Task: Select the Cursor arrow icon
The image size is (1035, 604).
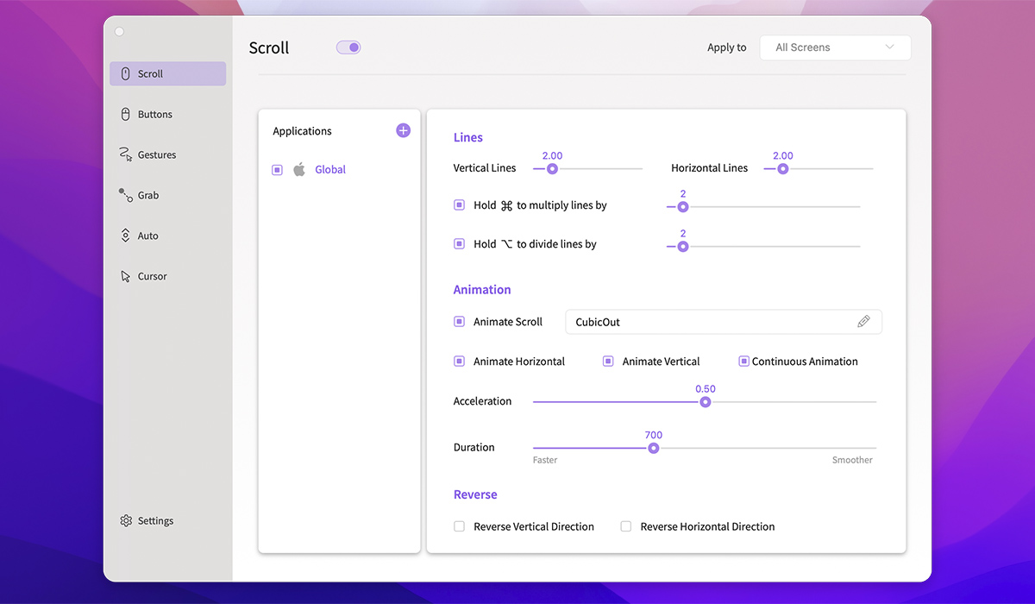Action: tap(126, 277)
